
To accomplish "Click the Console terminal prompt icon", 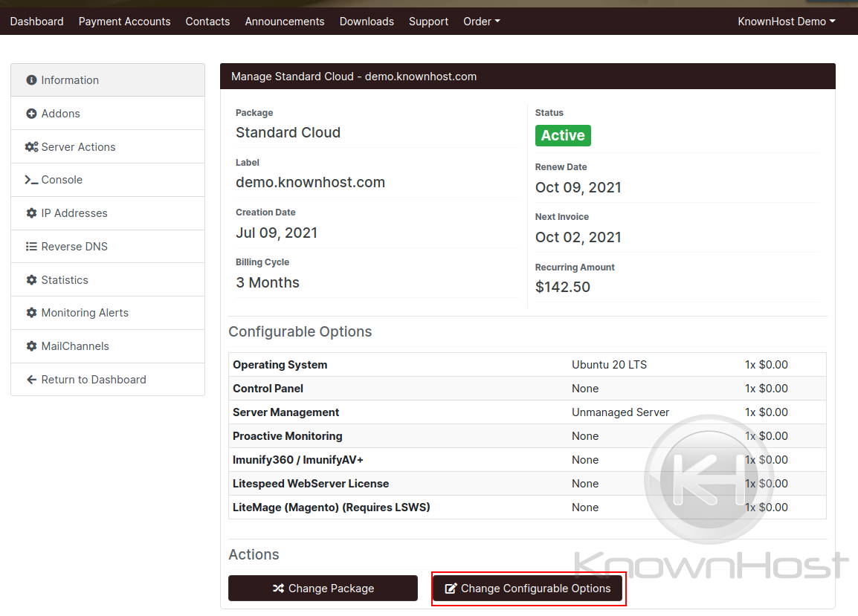I will coord(31,179).
